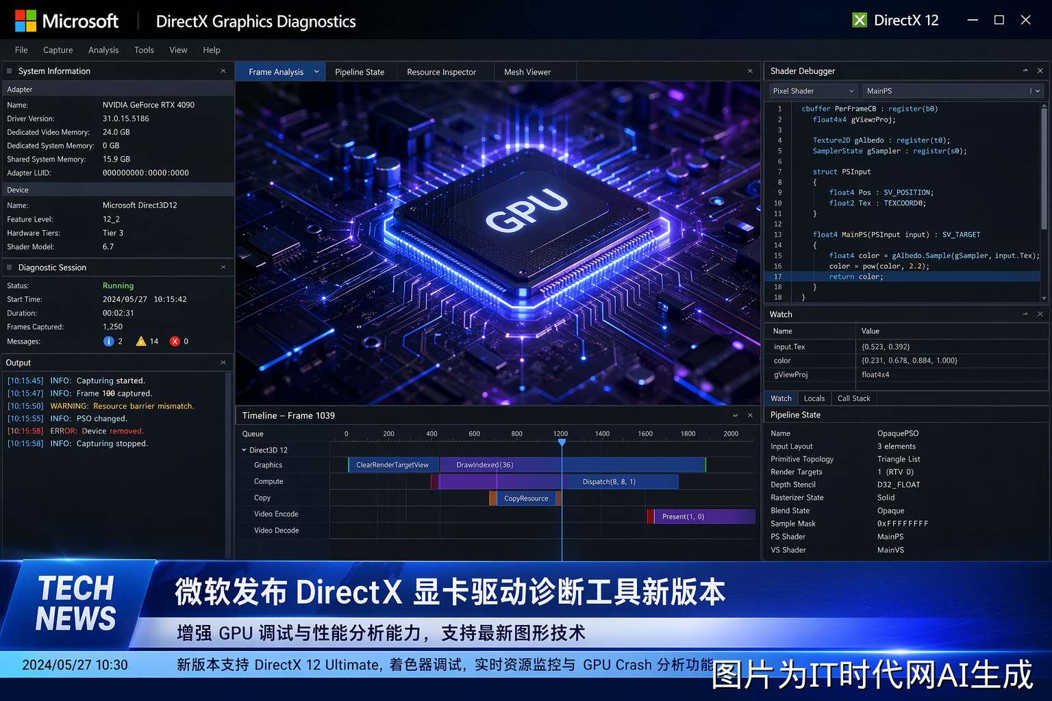1052x701 pixels.
Task: Switch to the Locals tab
Action: pyautogui.click(x=814, y=398)
